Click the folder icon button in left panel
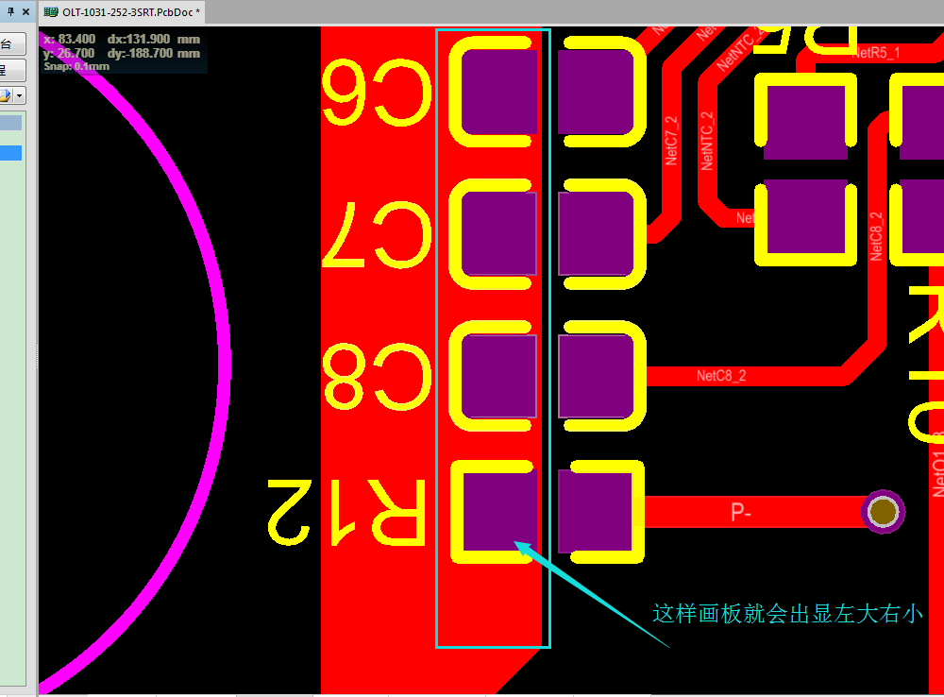 pyautogui.click(x=5, y=95)
